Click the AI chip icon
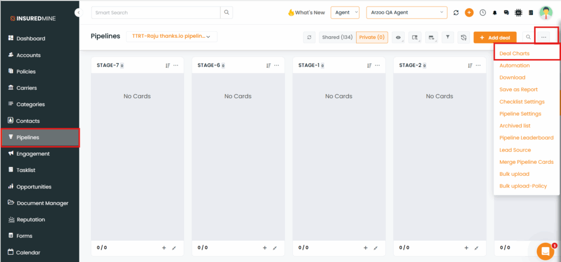This screenshot has height=262, width=561. [518, 13]
